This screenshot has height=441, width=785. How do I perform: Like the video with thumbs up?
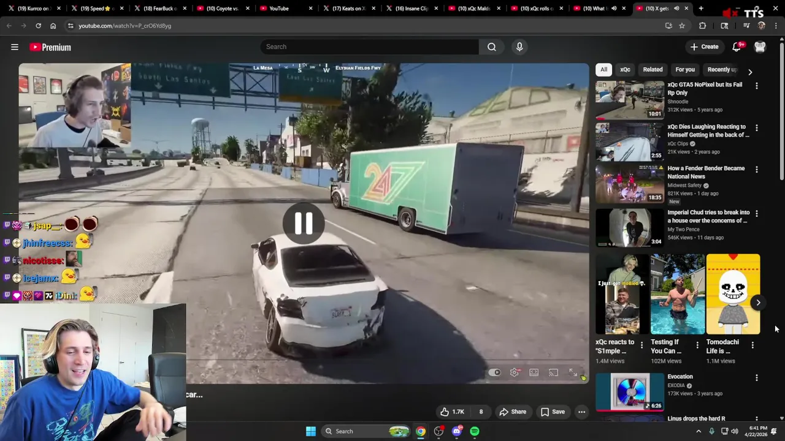[x=452, y=412]
